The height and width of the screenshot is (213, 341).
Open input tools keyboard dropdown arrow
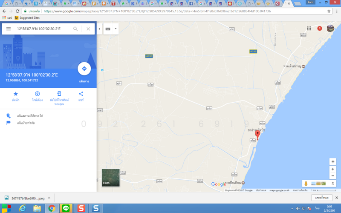click(x=116, y=29)
